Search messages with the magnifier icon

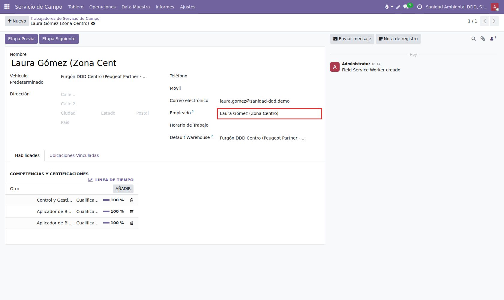coord(473,39)
